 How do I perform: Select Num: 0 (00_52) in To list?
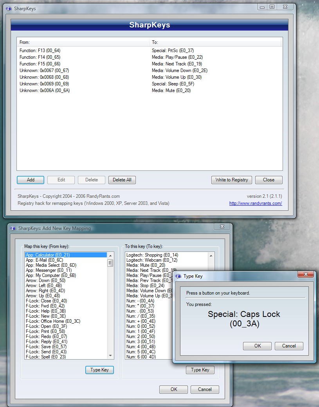(149, 326)
